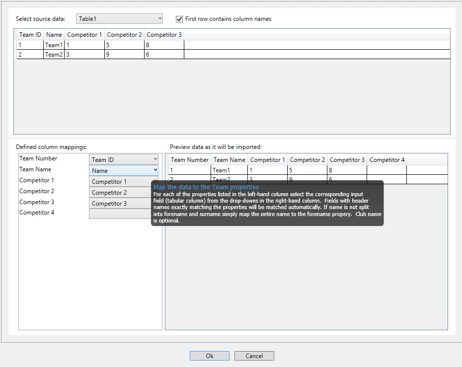Screen dimensions: 462x367
Task: Click Competitor 1 header in source table
Action: [84, 35]
